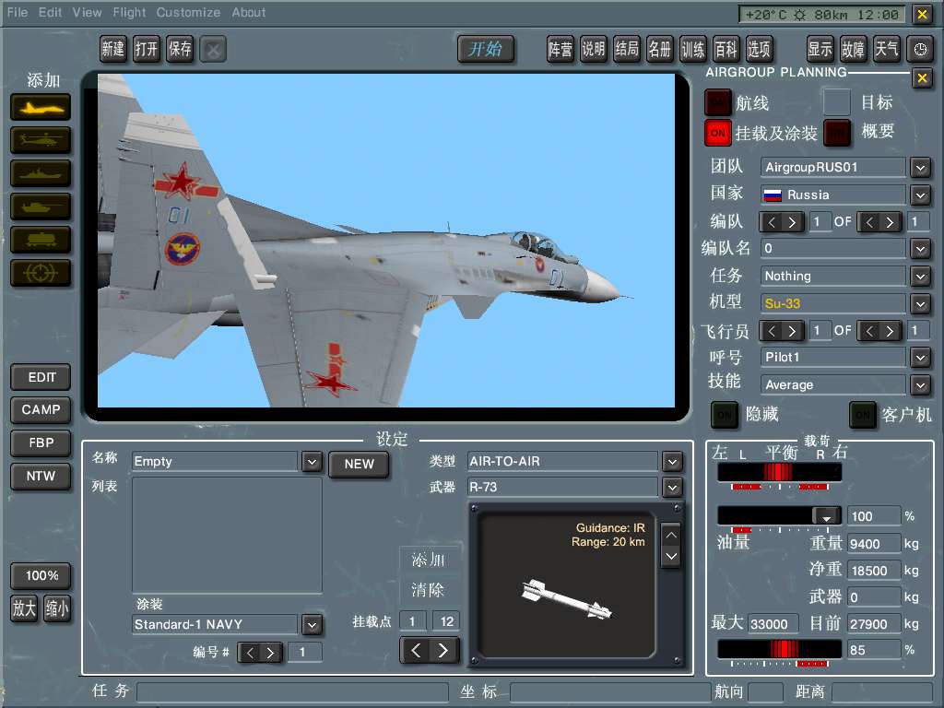Viewport: 944px width, 708px height.
Task: Open the 显示 display settings
Action: click(820, 49)
